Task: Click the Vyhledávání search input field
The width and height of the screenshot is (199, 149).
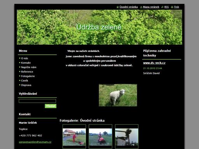Action: (37, 101)
